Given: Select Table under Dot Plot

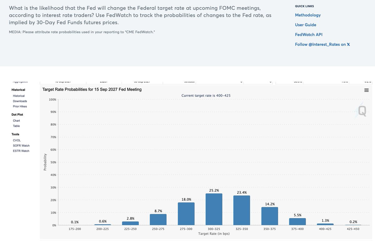Looking at the screenshot, I should [16, 126].
